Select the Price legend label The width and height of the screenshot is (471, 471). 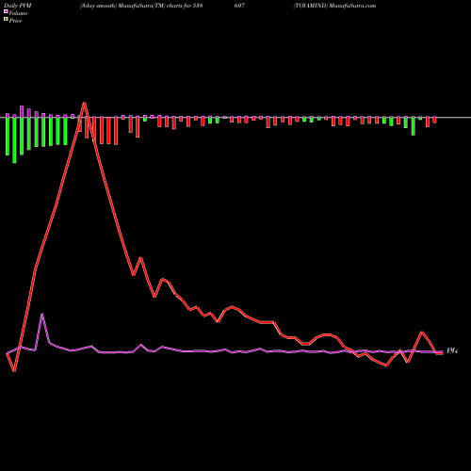click(x=15, y=21)
